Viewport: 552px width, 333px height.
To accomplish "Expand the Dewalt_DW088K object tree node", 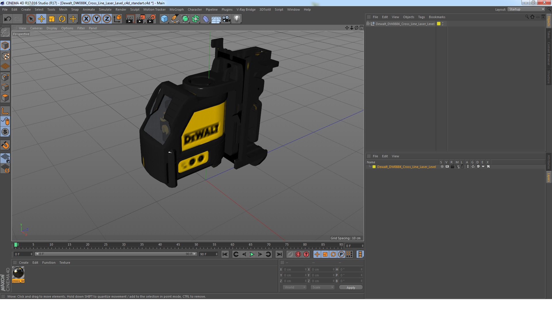I will (368, 24).
